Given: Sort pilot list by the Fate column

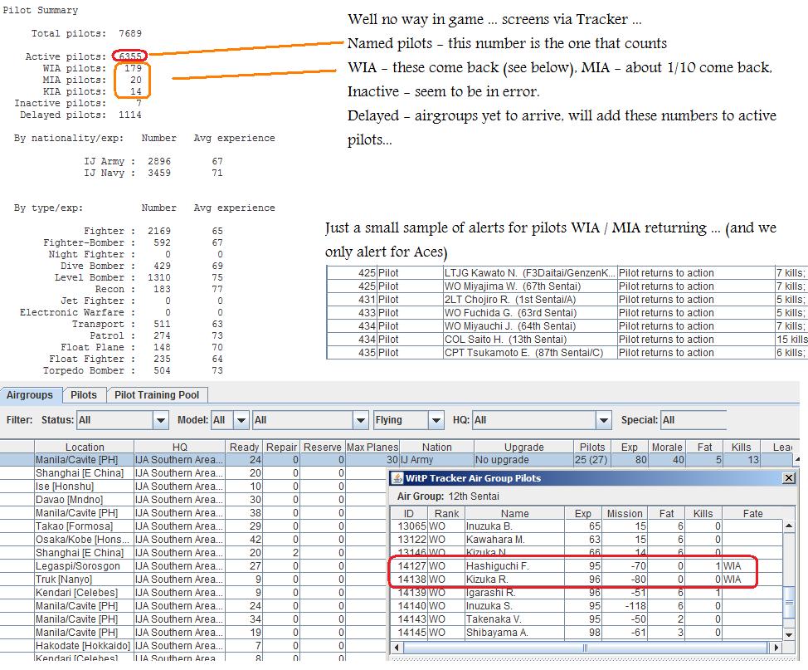Looking at the screenshot, I should pos(752,514).
